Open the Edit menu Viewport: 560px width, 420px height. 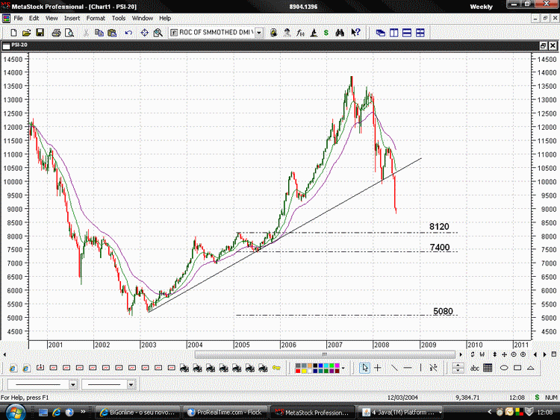click(x=34, y=18)
